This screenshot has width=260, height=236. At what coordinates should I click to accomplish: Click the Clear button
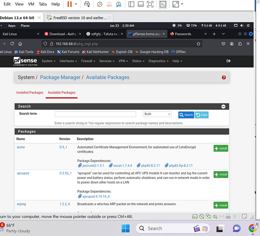coord(201,115)
